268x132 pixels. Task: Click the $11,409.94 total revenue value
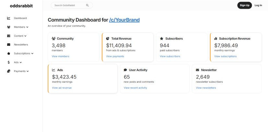pos(119,45)
